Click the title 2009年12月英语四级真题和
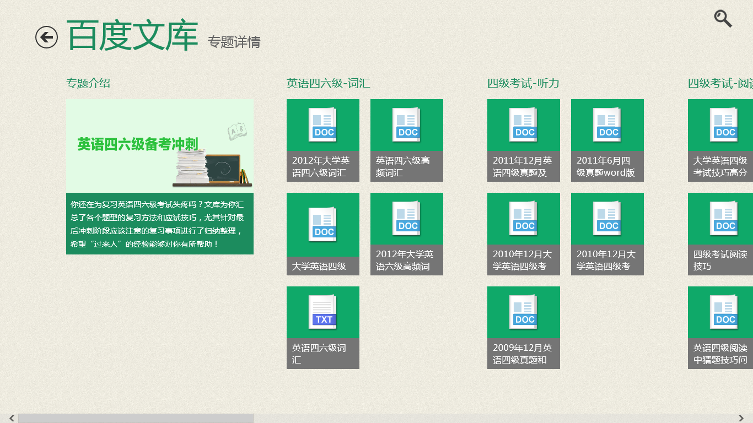Viewport: 753px width, 423px height. pos(522,354)
